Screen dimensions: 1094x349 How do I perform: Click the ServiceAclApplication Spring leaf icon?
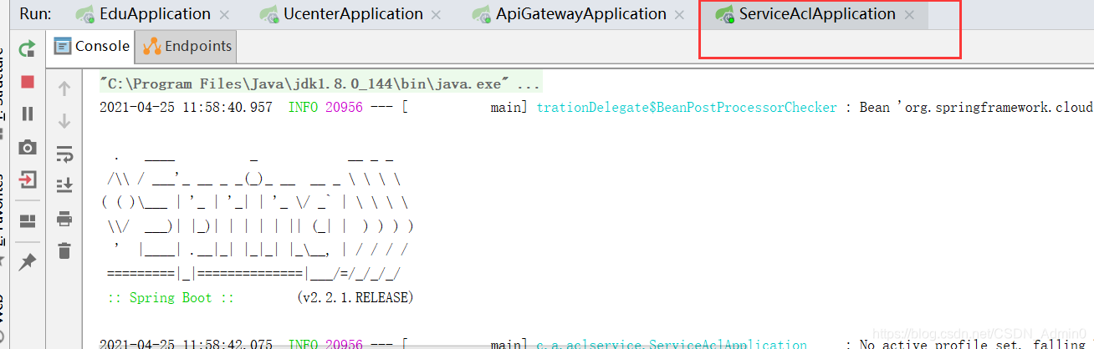pyautogui.click(x=724, y=14)
